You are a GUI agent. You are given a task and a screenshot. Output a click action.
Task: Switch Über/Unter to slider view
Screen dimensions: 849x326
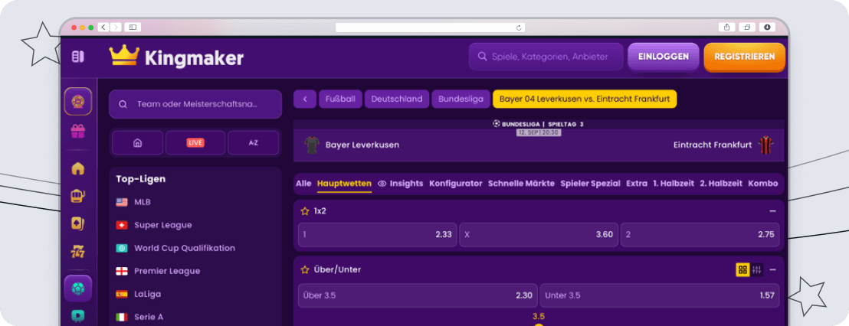[756, 269]
